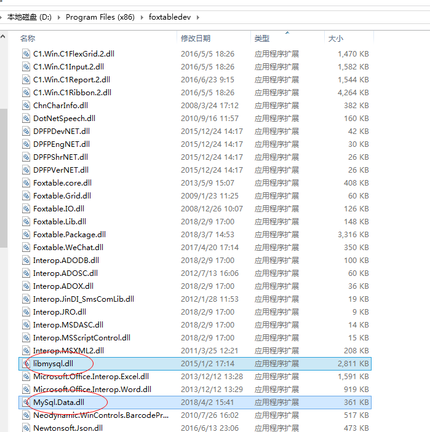Select the icon of DPFPDevNET.dll
The height and width of the screenshot is (432, 430).
tap(26, 131)
